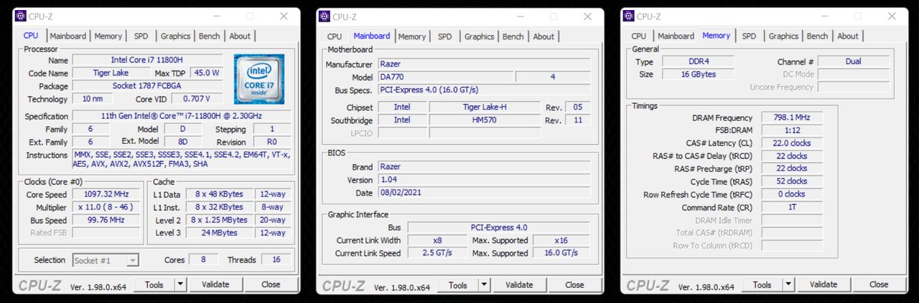
Task: Go to About tab in Memory window
Action: coord(848,37)
